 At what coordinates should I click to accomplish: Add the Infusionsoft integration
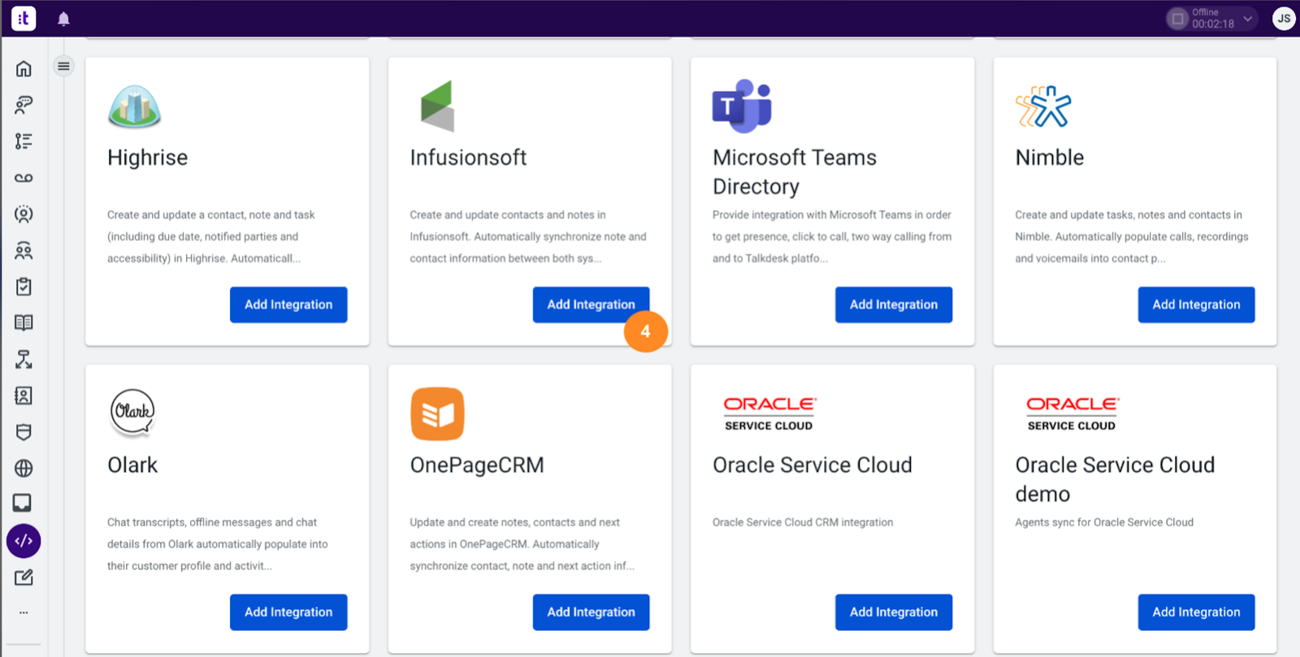click(591, 305)
